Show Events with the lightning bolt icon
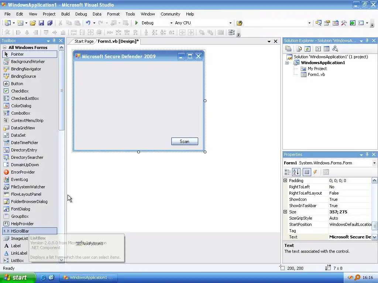The width and height of the screenshot is (378, 283). (x=315, y=172)
